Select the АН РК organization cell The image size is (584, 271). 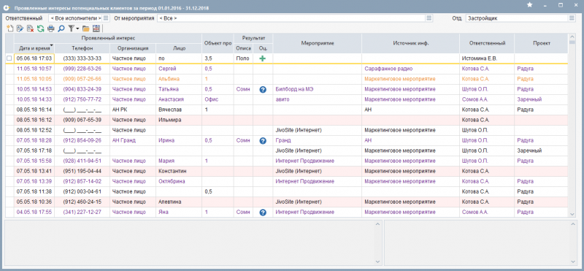click(133, 110)
